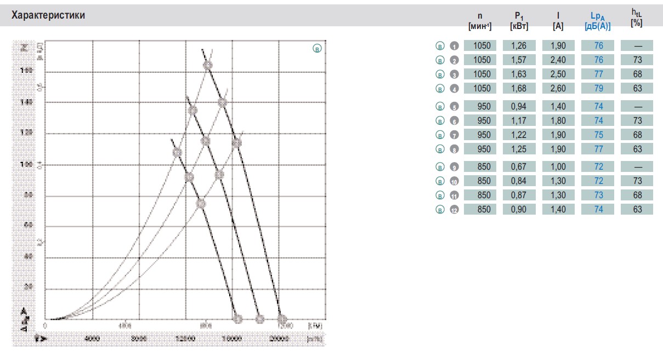Select the power value 0,90
The image size is (663, 357).
pyautogui.click(x=519, y=210)
